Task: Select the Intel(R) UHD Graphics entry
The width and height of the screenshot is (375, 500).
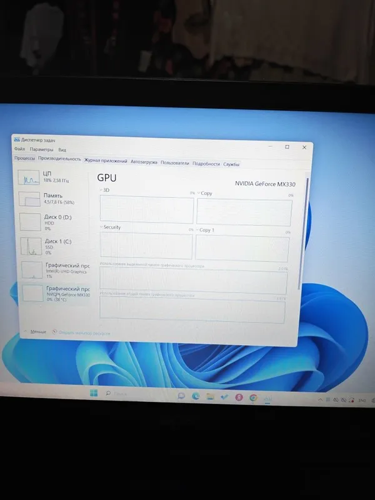Action: pyautogui.click(x=56, y=270)
